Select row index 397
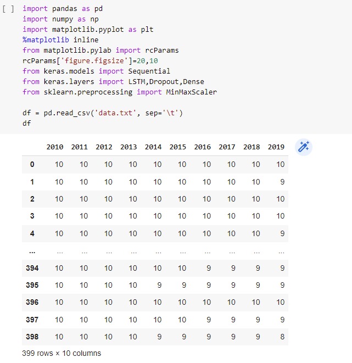This screenshot has height=363, width=352. (x=32, y=320)
